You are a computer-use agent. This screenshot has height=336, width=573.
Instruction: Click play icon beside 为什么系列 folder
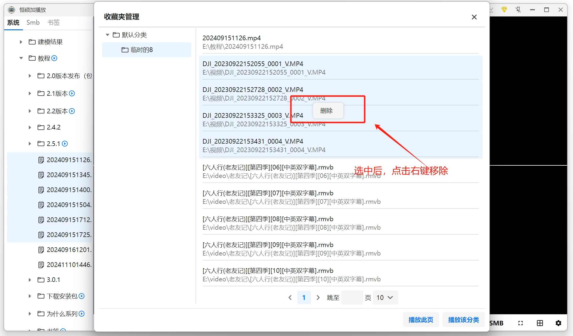pyautogui.click(x=82, y=314)
